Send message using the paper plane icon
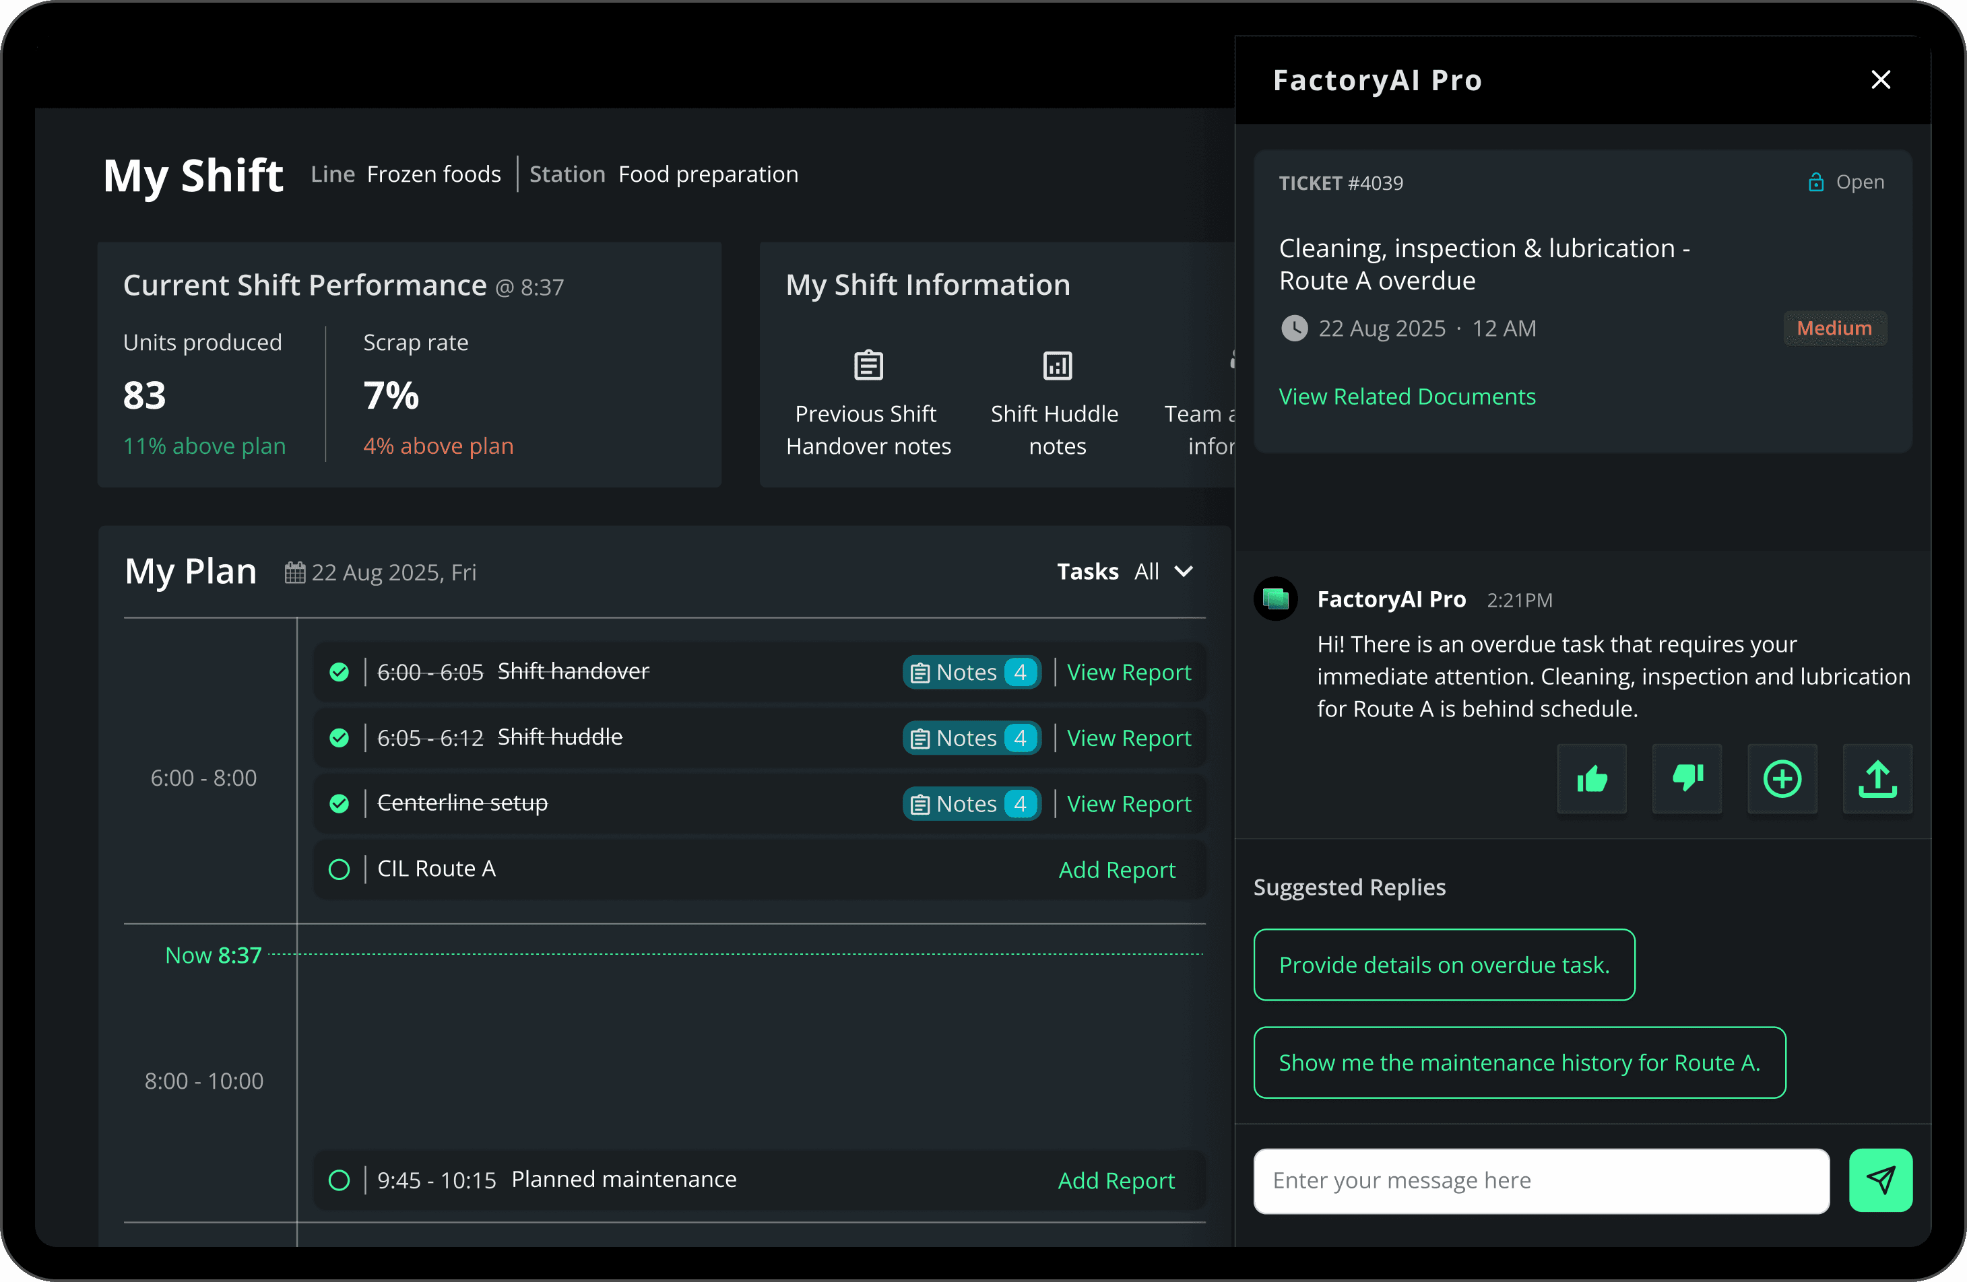1967x1282 pixels. [x=1881, y=1180]
